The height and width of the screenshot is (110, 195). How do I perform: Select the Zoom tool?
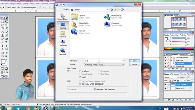coord(6,57)
